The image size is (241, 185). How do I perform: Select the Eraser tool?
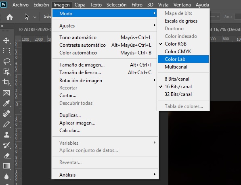pos(6,156)
